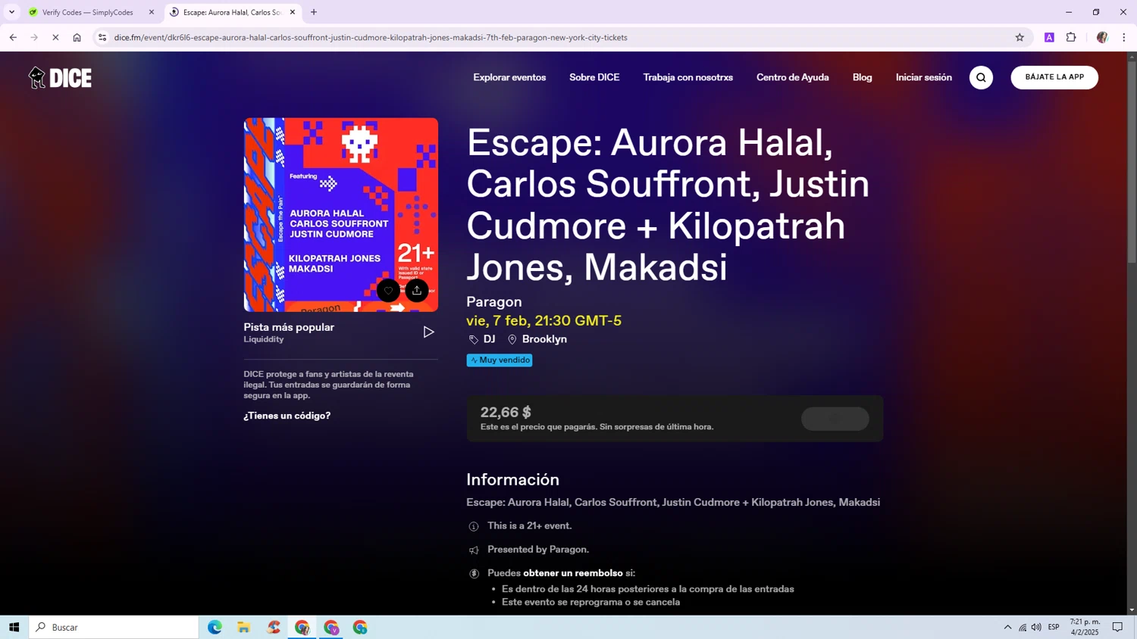This screenshot has height=639, width=1137.
Task: Click date vie, 7 feb, 21:30 GMT-5
Action: pos(543,320)
